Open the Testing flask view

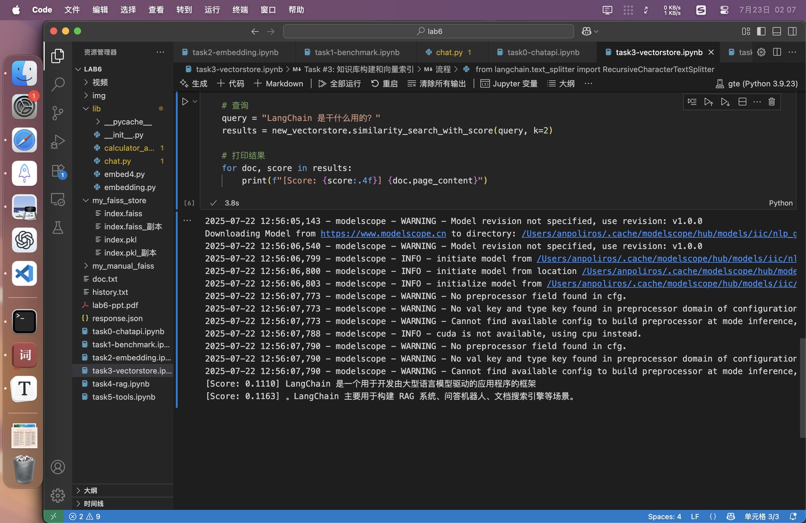click(58, 228)
